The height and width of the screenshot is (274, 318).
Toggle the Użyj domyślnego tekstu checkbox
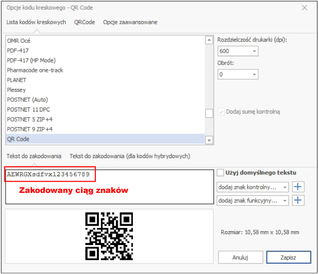pos(220,172)
